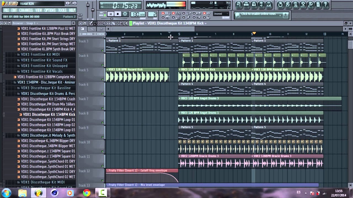The width and height of the screenshot is (353, 198).
Task: Click the browser reread icon in Browser header
Action: [x=6, y=23]
